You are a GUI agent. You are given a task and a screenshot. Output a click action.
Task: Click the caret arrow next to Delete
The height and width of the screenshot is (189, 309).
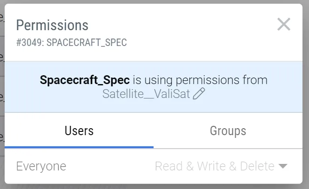point(283,166)
